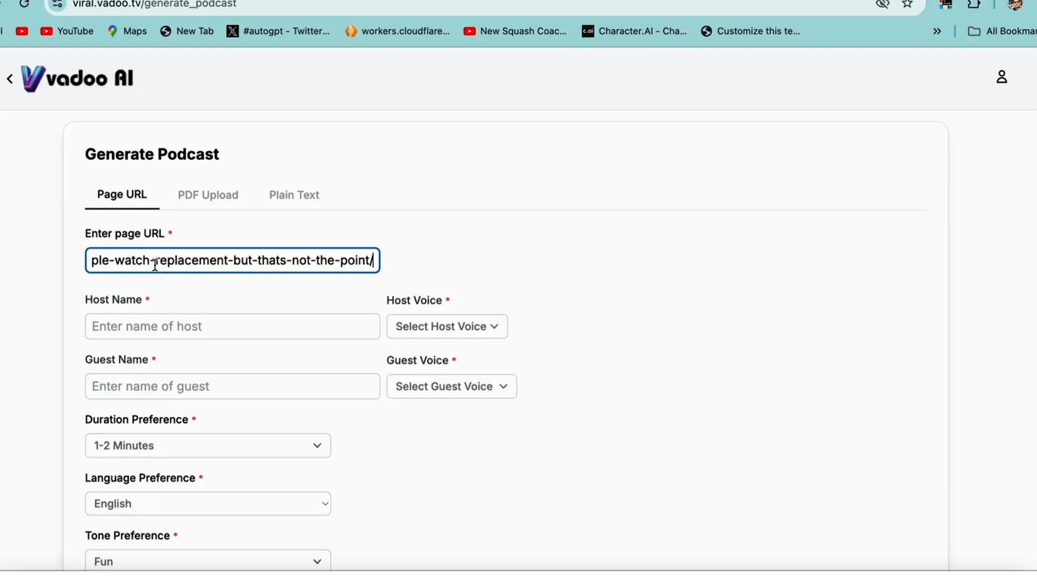Viewport: 1037px width, 583px height.
Task: Select the Page URL tab
Action: click(x=122, y=195)
